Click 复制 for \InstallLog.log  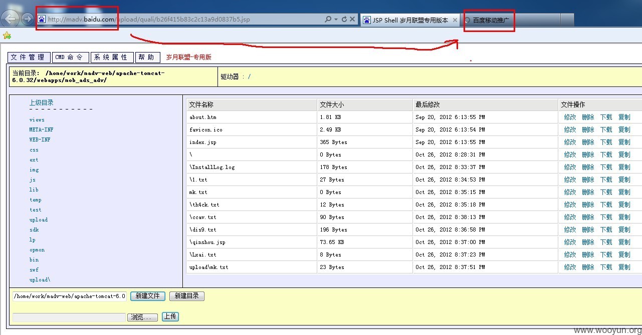tap(624, 167)
